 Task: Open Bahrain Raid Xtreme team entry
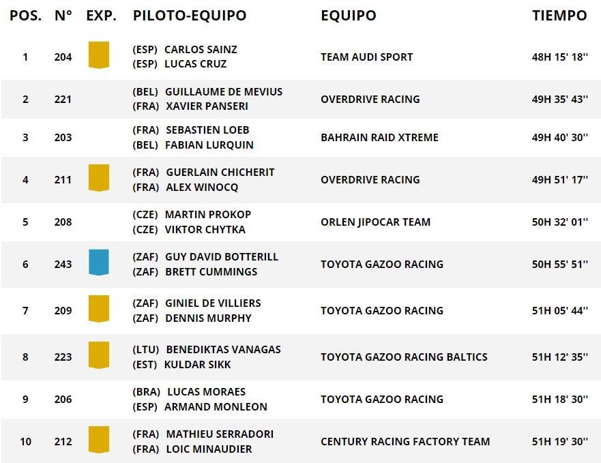coord(379,137)
